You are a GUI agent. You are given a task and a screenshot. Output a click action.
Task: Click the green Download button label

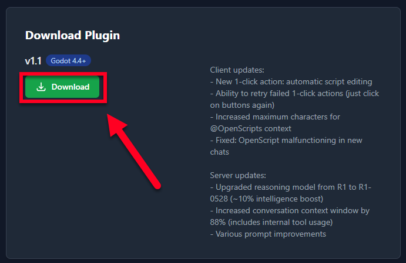click(71, 87)
